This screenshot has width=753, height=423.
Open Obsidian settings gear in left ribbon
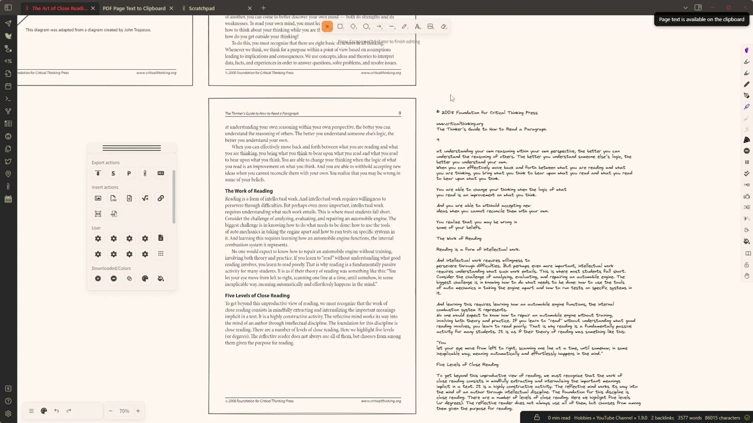8,414
